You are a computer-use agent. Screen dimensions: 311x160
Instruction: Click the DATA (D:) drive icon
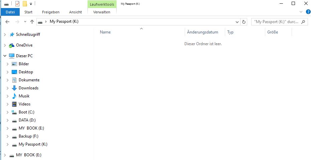click(x=14, y=121)
